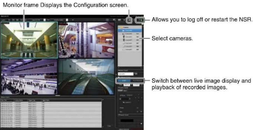Image resolution: width=253 pixels, height=130 pixels.
Task: Select the crowded station concourse monitor frame
Action: pos(29,77)
